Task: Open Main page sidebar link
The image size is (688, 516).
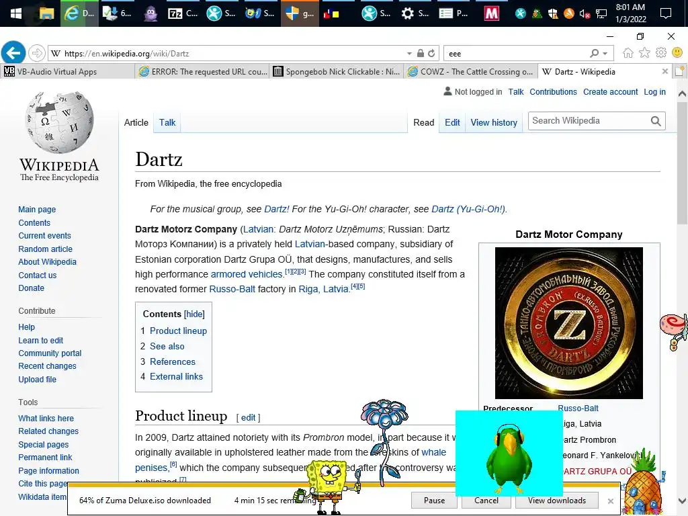Action: (x=37, y=210)
